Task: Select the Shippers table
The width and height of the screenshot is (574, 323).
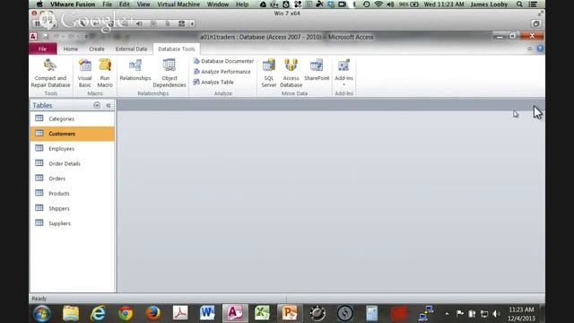Action: click(x=72, y=208)
